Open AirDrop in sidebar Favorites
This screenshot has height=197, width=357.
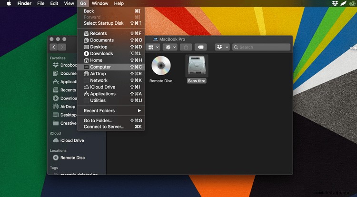65,107
